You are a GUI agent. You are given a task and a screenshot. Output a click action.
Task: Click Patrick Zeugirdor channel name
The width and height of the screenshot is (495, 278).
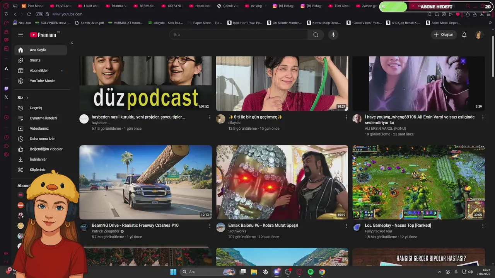(105, 231)
